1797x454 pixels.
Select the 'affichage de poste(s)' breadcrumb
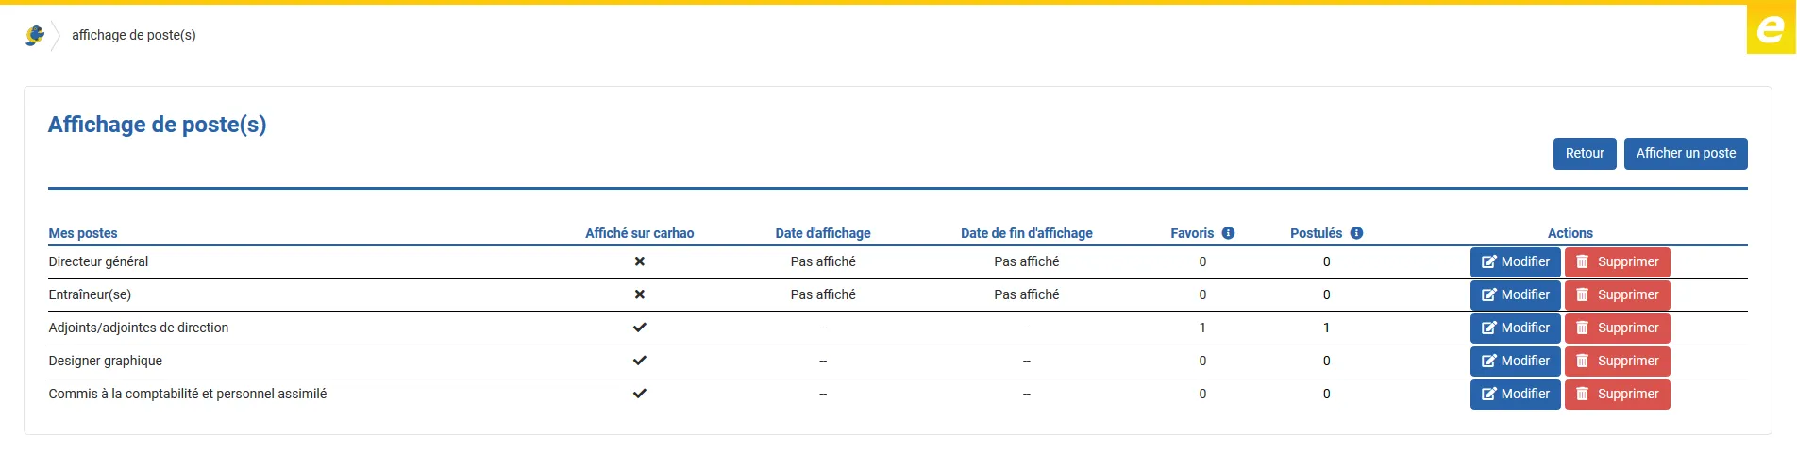click(x=134, y=35)
